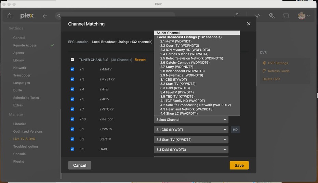
Task: Toggle the Tuner Channels select-all checkbox
Action: (x=72, y=60)
